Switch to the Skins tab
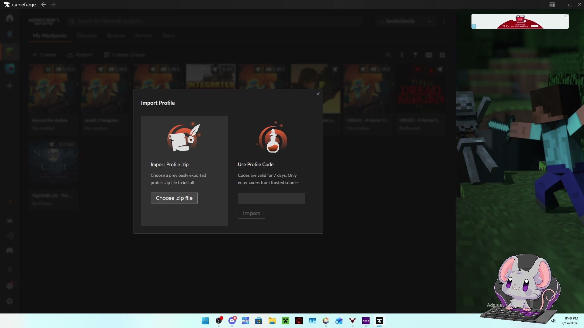This screenshot has width=584, height=328. [169, 36]
